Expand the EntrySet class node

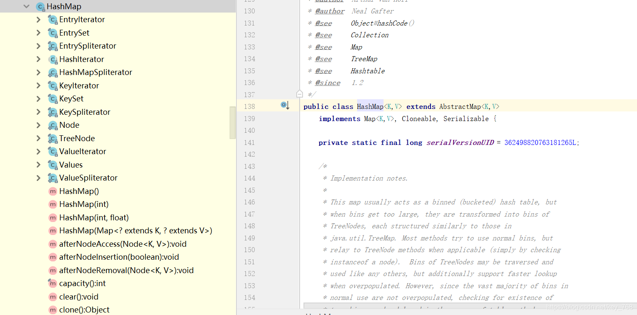point(39,33)
